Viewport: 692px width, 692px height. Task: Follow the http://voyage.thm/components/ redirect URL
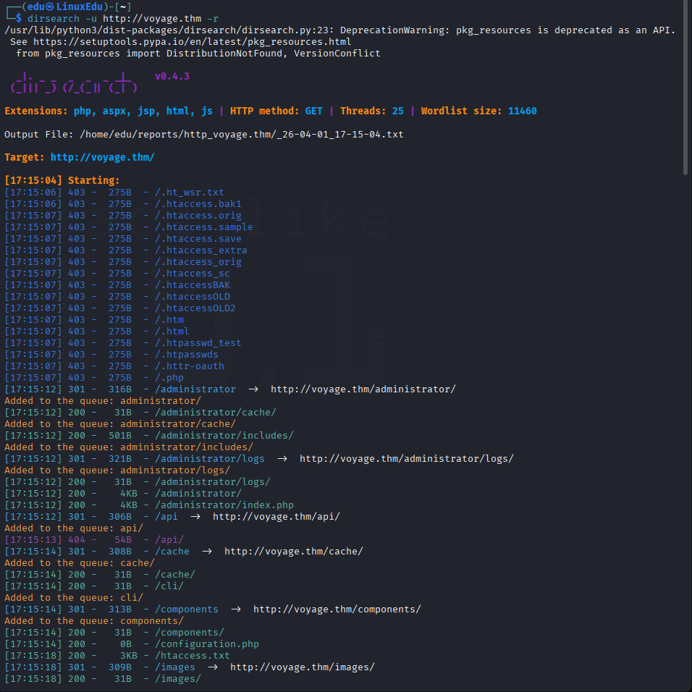tap(337, 609)
